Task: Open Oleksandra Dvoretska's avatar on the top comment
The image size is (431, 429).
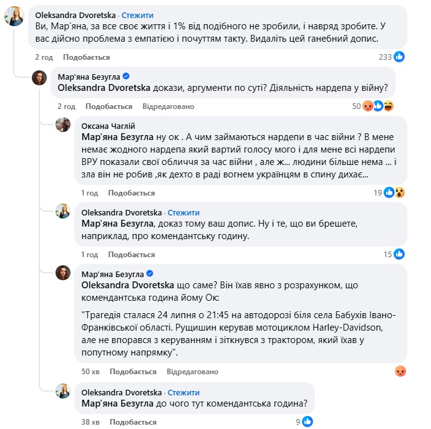Action: tap(14, 16)
